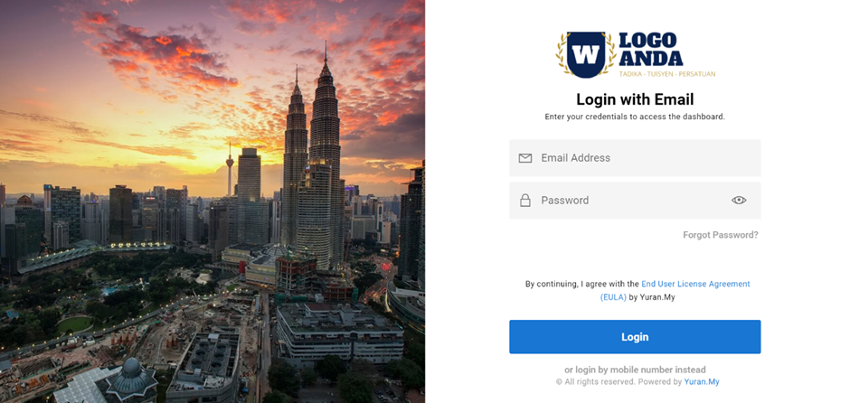The height and width of the screenshot is (403, 850).
Task: Click the Petronas Twin Towers in the photo
Action: 313,163
